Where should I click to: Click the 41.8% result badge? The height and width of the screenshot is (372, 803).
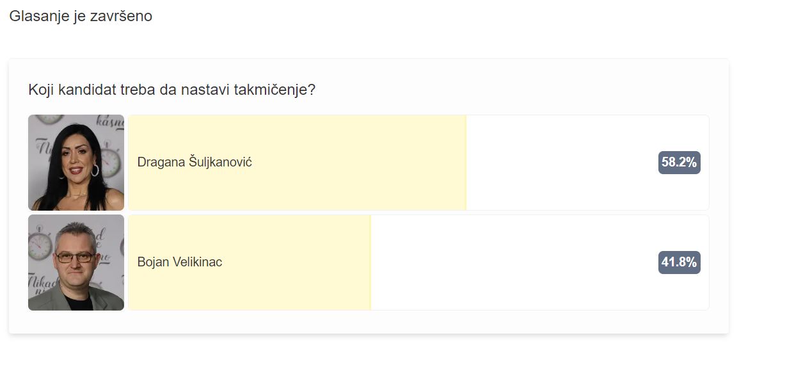click(x=679, y=263)
